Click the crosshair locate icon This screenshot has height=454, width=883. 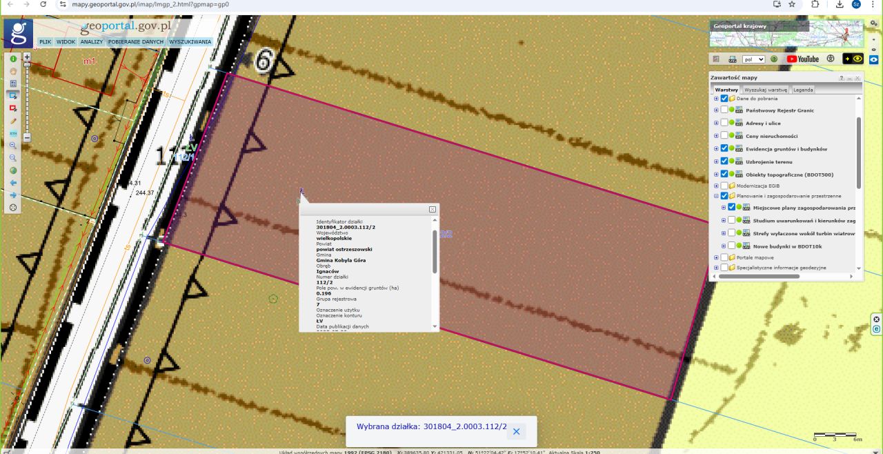pyautogui.click(x=13, y=208)
